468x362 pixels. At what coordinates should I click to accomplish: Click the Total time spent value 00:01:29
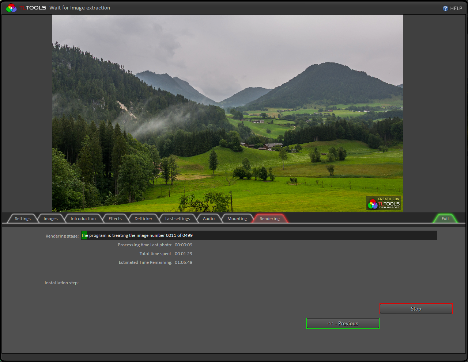(x=183, y=254)
